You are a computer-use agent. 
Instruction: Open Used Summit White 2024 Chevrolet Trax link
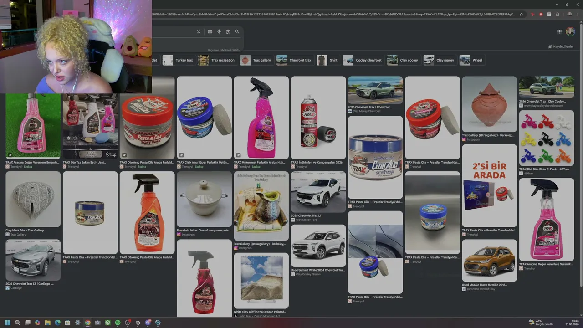[x=318, y=270]
